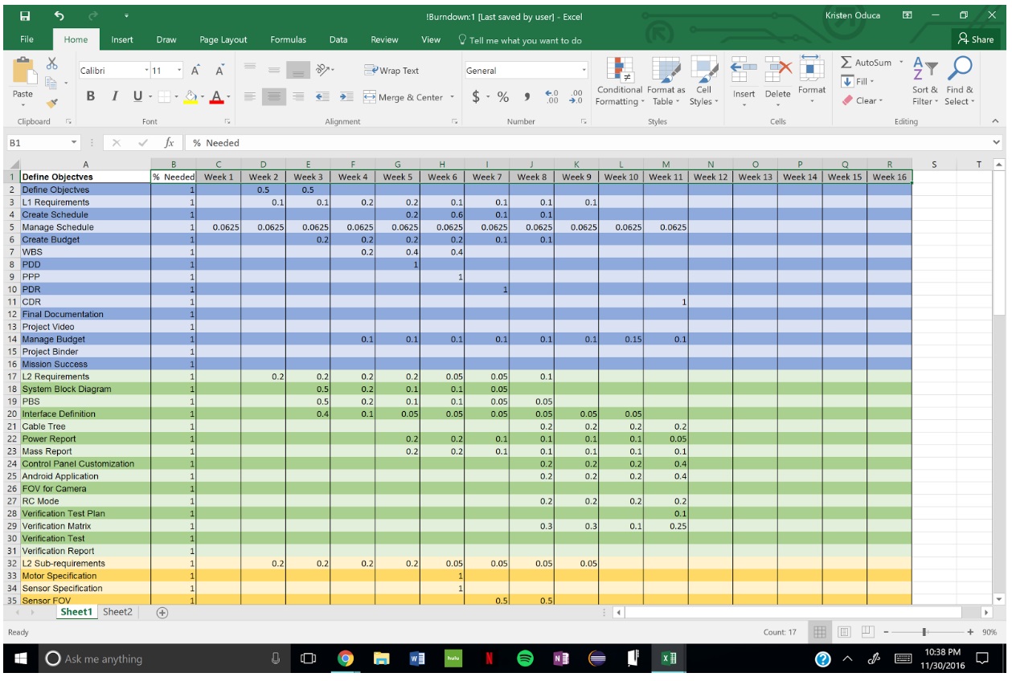
Task: Open Find & Select menu
Action: (x=960, y=82)
